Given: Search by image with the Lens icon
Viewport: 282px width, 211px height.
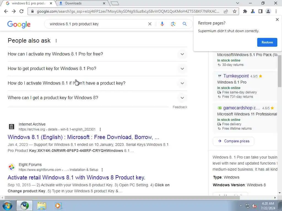Looking at the screenshot, I should 173,24.
